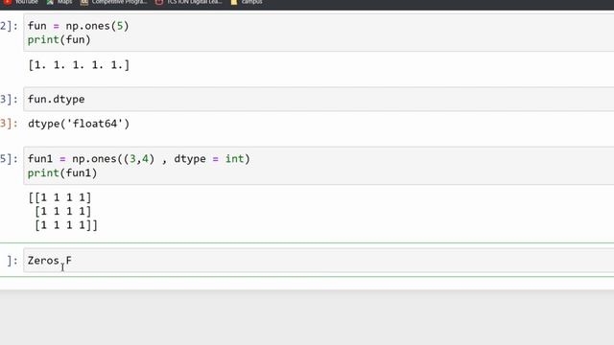Screen dimensions: 614x345
Task: Click the code cell containing fun = np.ones(5)
Action: pyautogui.click(x=319, y=33)
